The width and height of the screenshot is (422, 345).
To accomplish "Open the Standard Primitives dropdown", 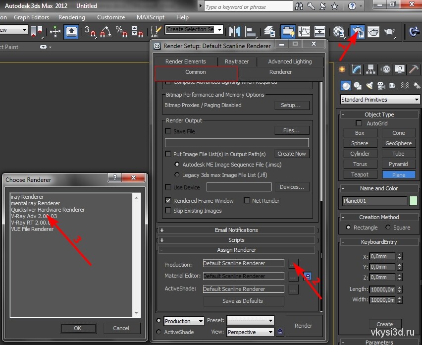I will (380, 99).
